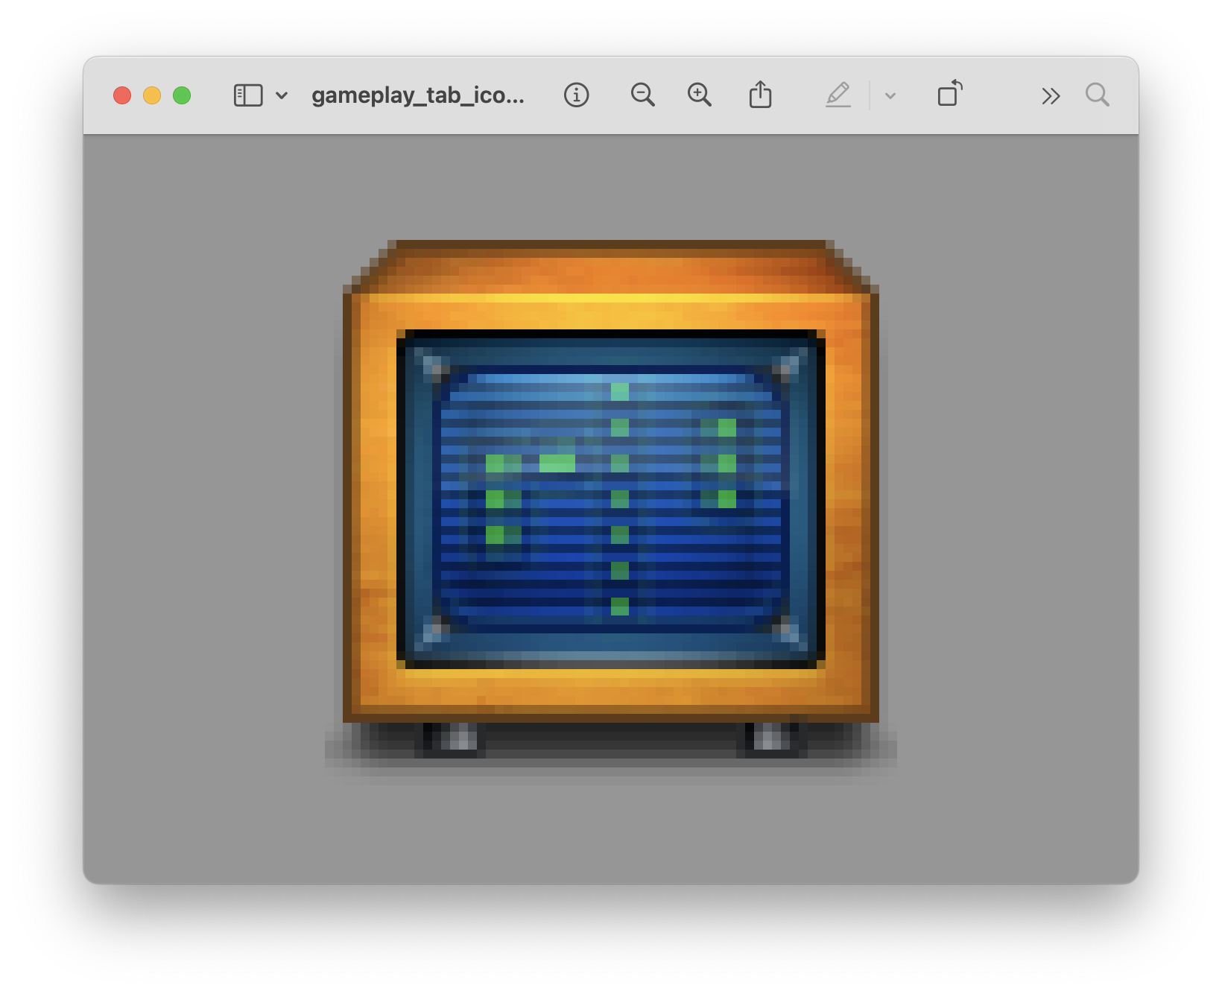The width and height of the screenshot is (1222, 994).
Task: Click the TV's right metal foot
Action: point(771,738)
